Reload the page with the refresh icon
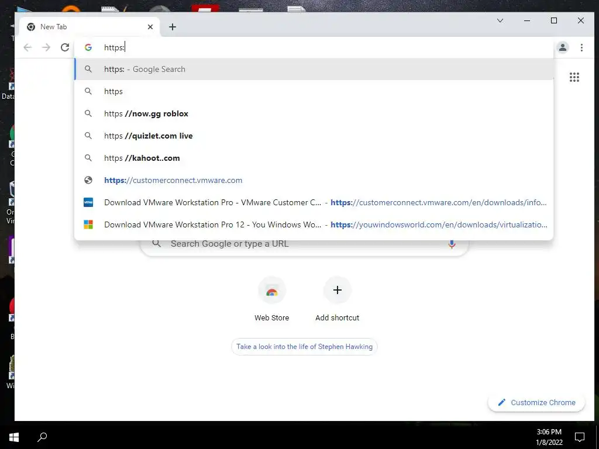This screenshot has width=599, height=449. click(65, 47)
